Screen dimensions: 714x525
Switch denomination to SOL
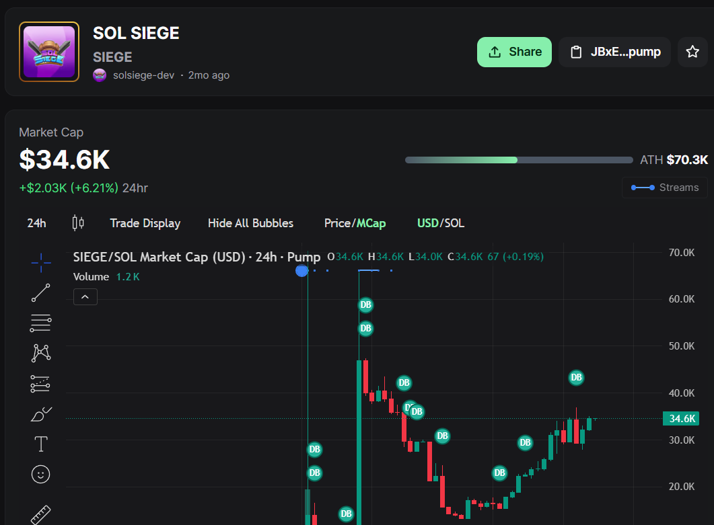click(x=454, y=223)
